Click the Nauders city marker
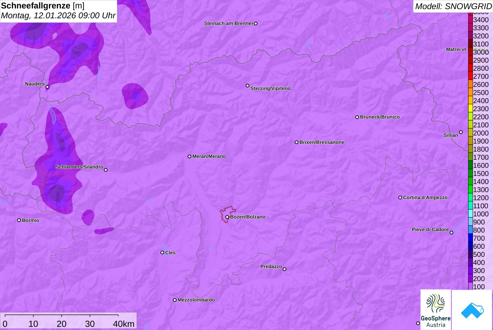This screenshot has height=330, width=493. pos(48,87)
